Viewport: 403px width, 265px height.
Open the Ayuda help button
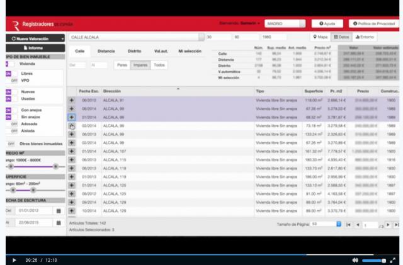pyautogui.click(x=327, y=24)
